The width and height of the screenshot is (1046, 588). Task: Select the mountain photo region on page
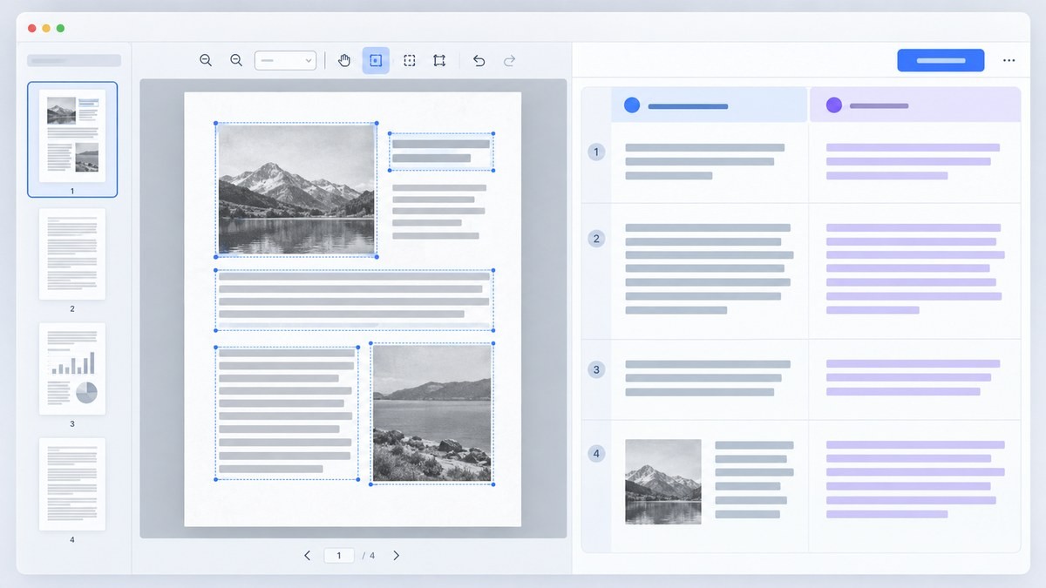[x=296, y=189]
